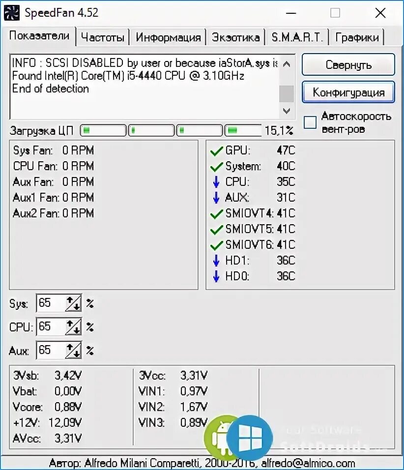404x470 pixels.
Task: Click the blue down arrow next to AUX temperature
Action: pos(216,198)
